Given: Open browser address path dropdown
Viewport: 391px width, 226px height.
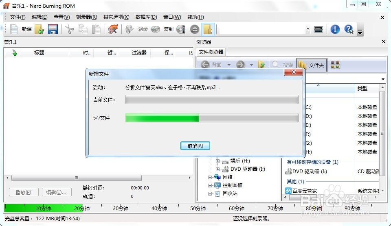Looking at the screenshot, I should [383, 79].
